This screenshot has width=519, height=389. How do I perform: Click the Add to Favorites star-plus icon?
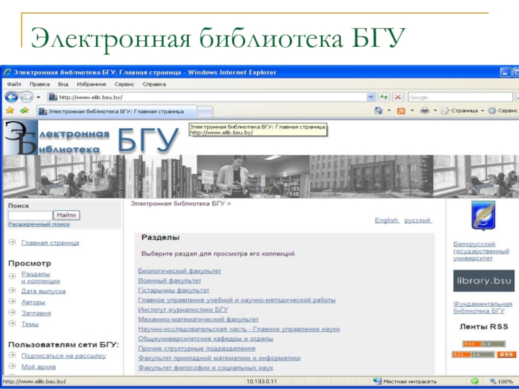(x=25, y=110)
